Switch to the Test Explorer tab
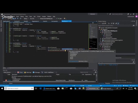The image size is (138, 103). [x=101, y=83]
